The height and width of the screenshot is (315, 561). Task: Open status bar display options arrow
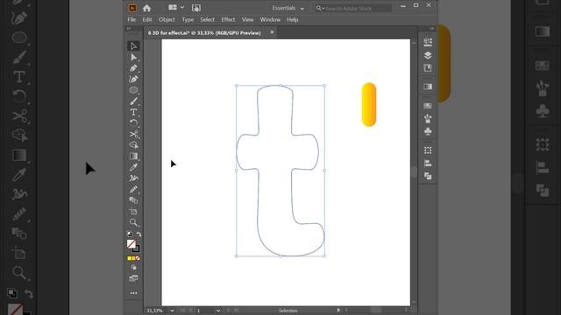click(x=338, y=311)
